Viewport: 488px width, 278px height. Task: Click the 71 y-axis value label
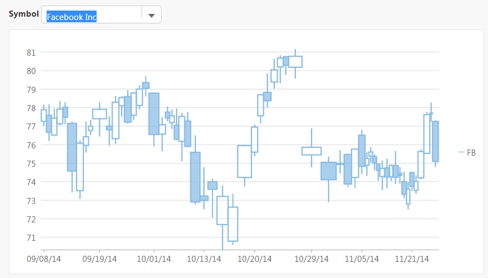click(x=31, y=238)
